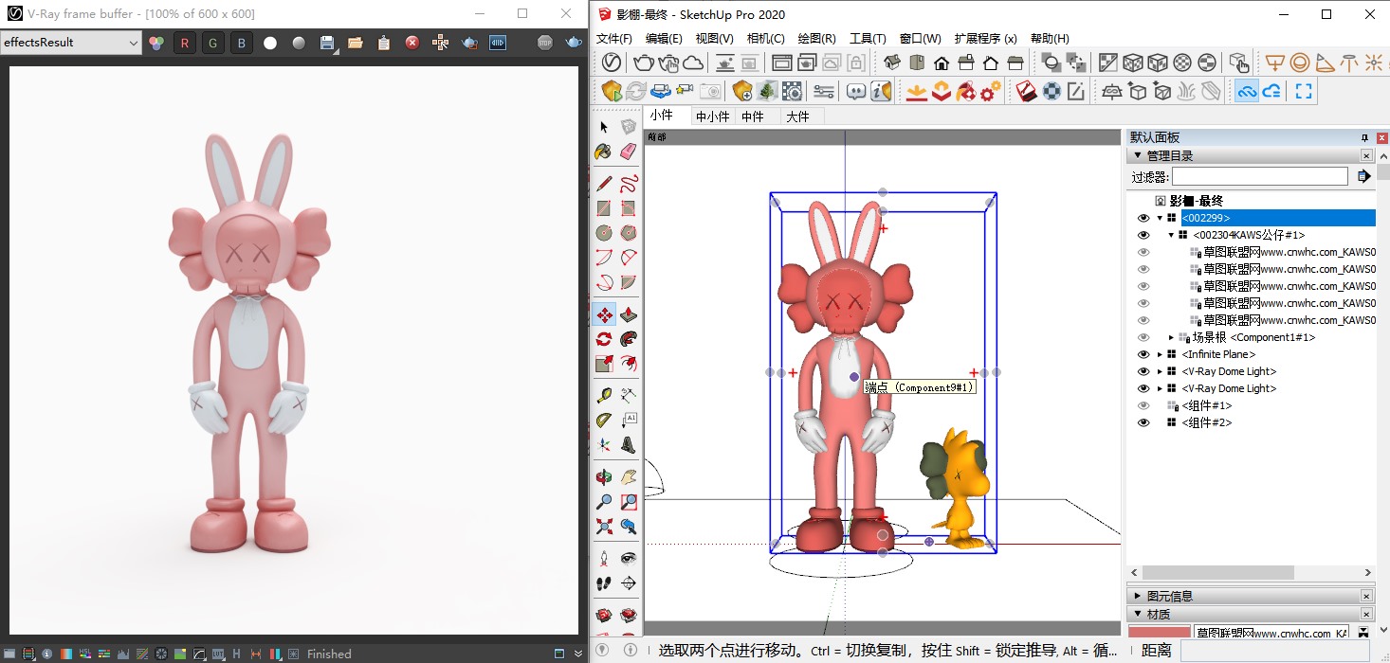This screenshot has width=1390, height=663.
Task: Pick the Tape Measure tool
Action: [x=604, y=396]
